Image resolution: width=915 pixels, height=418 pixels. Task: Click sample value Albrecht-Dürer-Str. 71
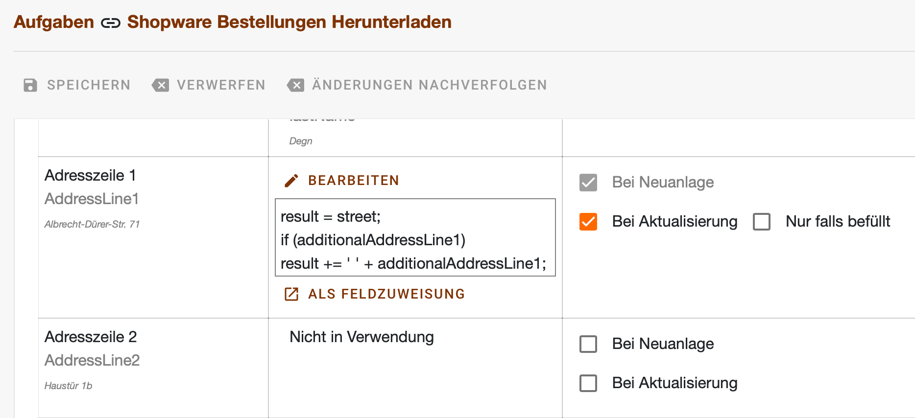92,224
